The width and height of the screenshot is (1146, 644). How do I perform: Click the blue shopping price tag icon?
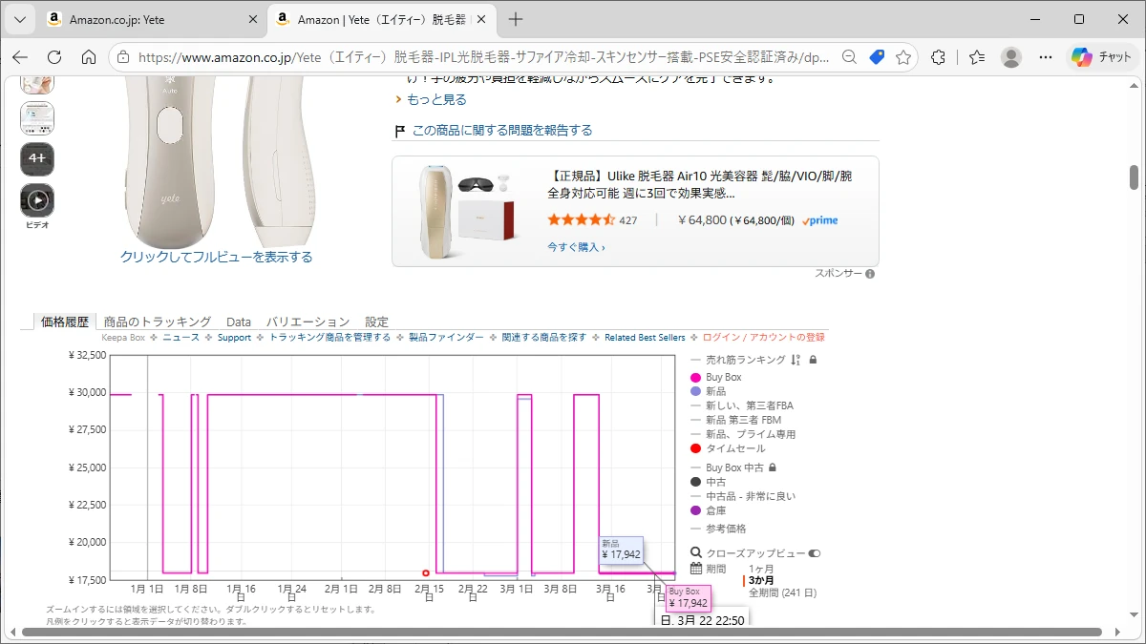[877, 57]
